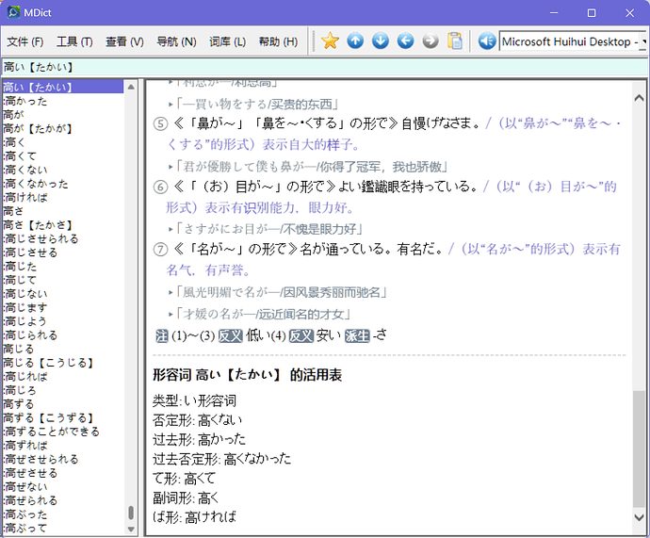Select list entry :高ければ
Screen dimensions: 650x538
(25, 197)
